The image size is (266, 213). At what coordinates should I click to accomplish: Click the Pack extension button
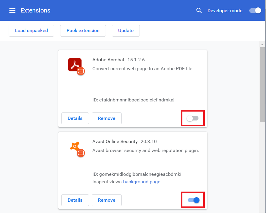(x=83, y=31)
